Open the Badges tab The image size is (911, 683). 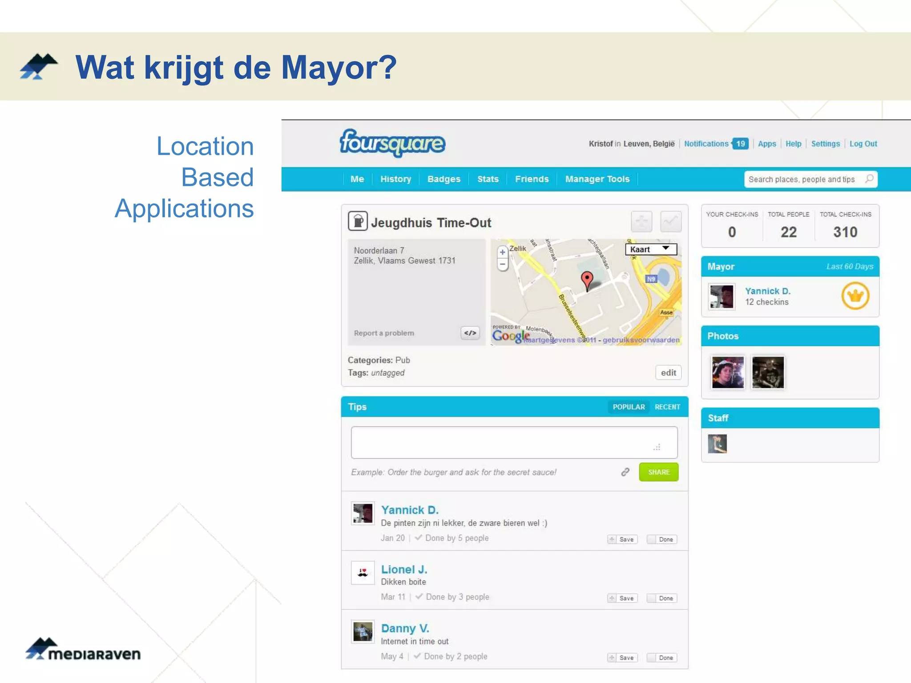point(443,179)
